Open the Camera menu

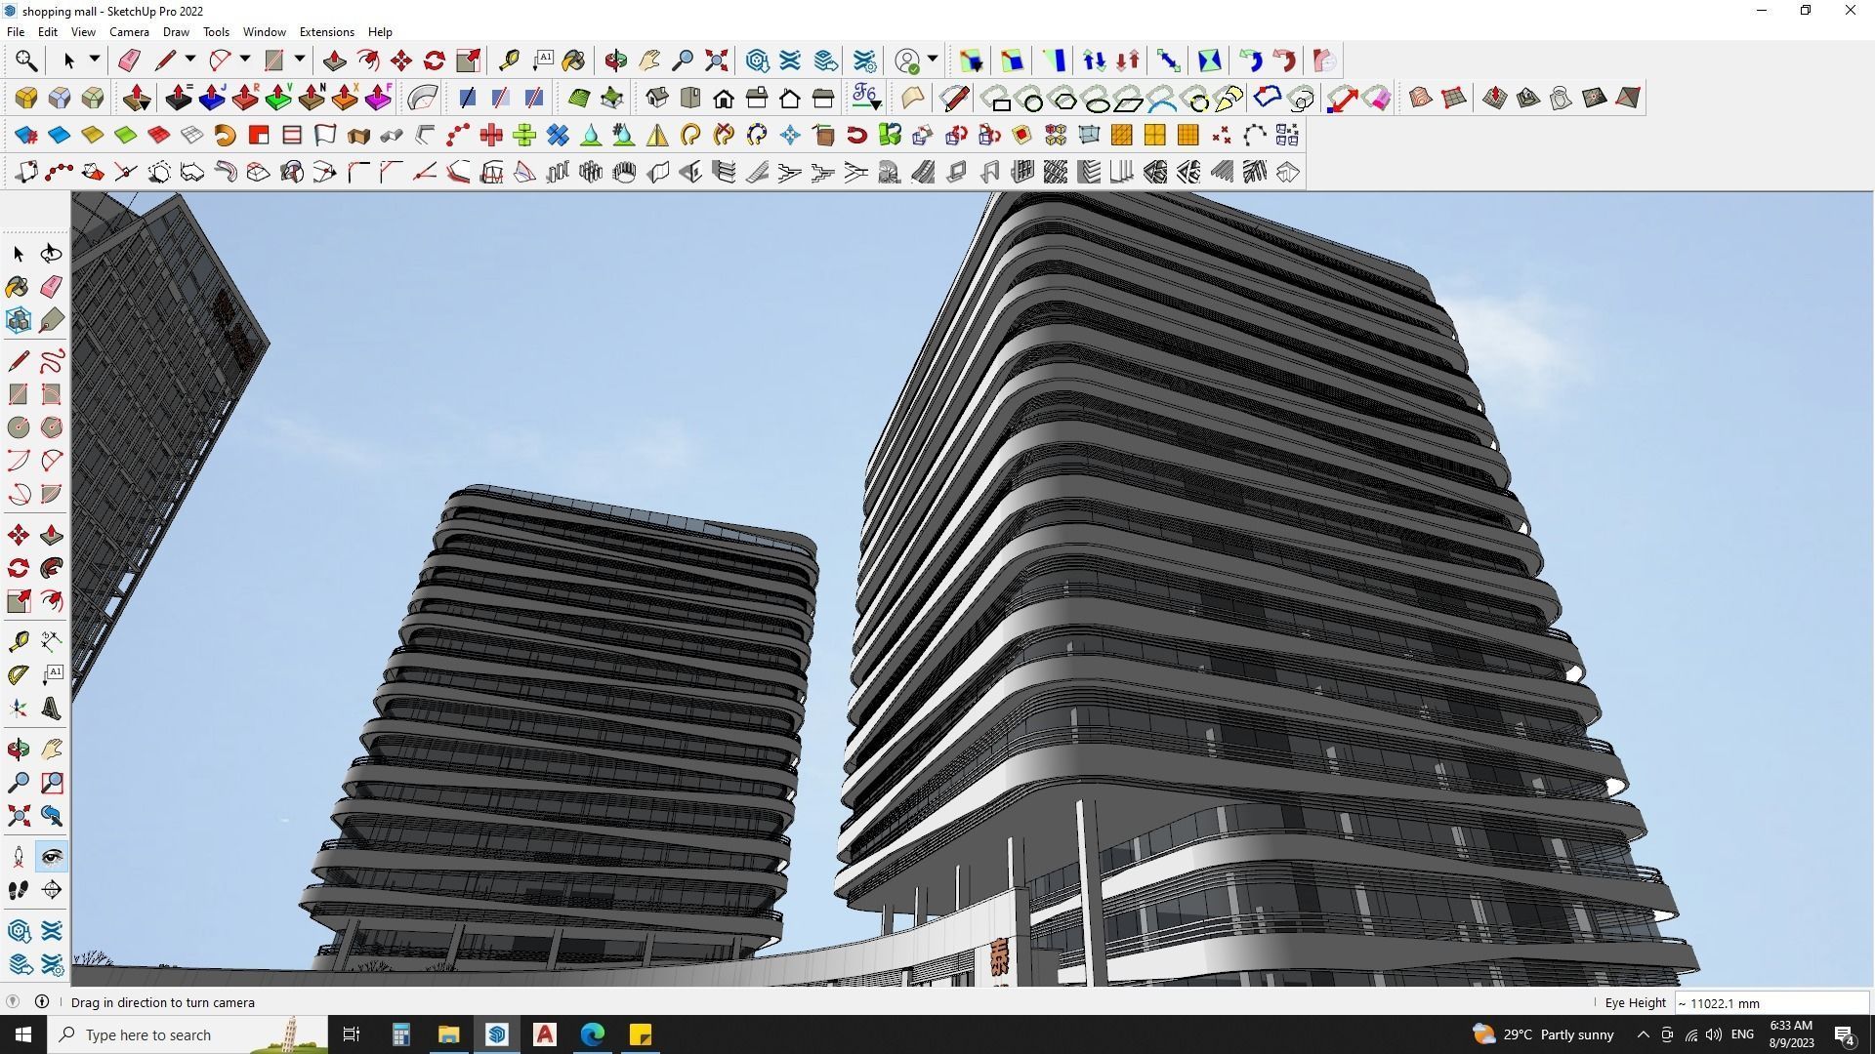point(129,32)
